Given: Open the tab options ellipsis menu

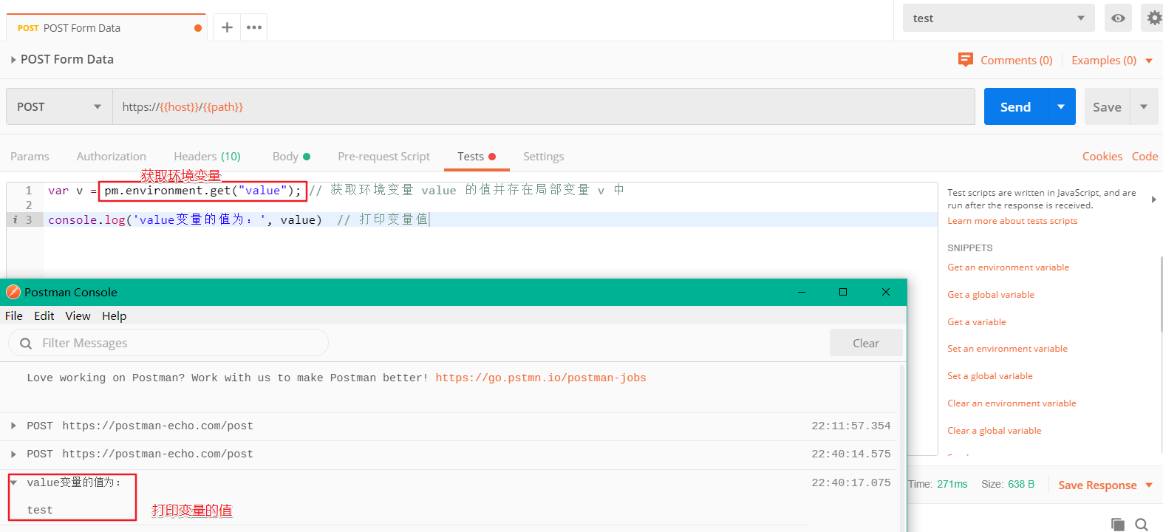Looking at the screenshot, I should point(254,27).
